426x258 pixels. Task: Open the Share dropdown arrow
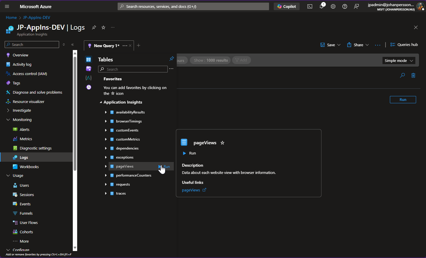[x=367, y=45]
